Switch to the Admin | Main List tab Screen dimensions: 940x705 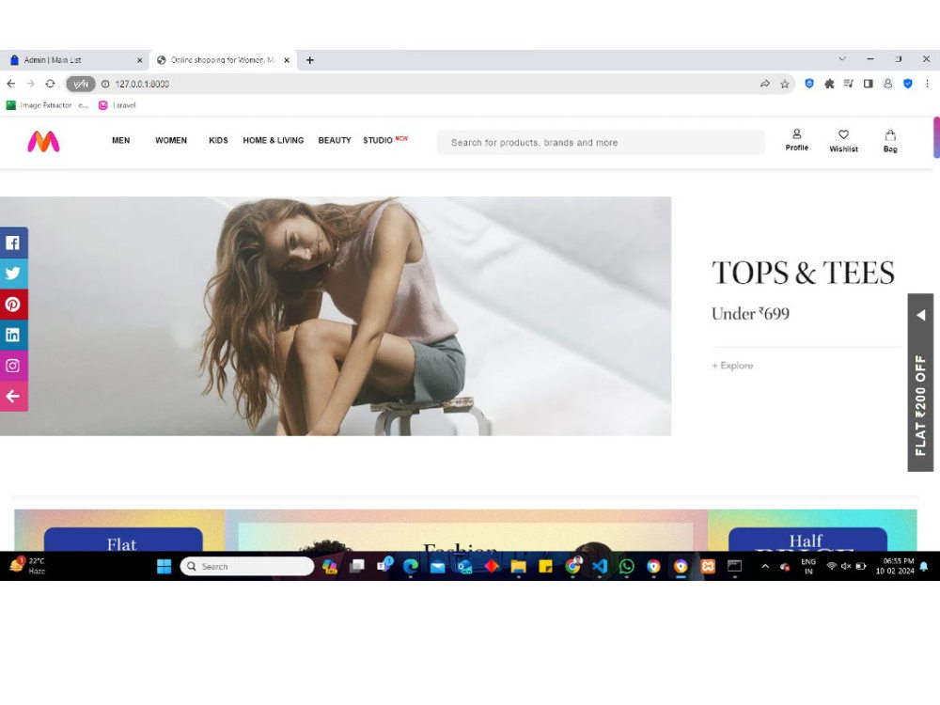[70, 59]
